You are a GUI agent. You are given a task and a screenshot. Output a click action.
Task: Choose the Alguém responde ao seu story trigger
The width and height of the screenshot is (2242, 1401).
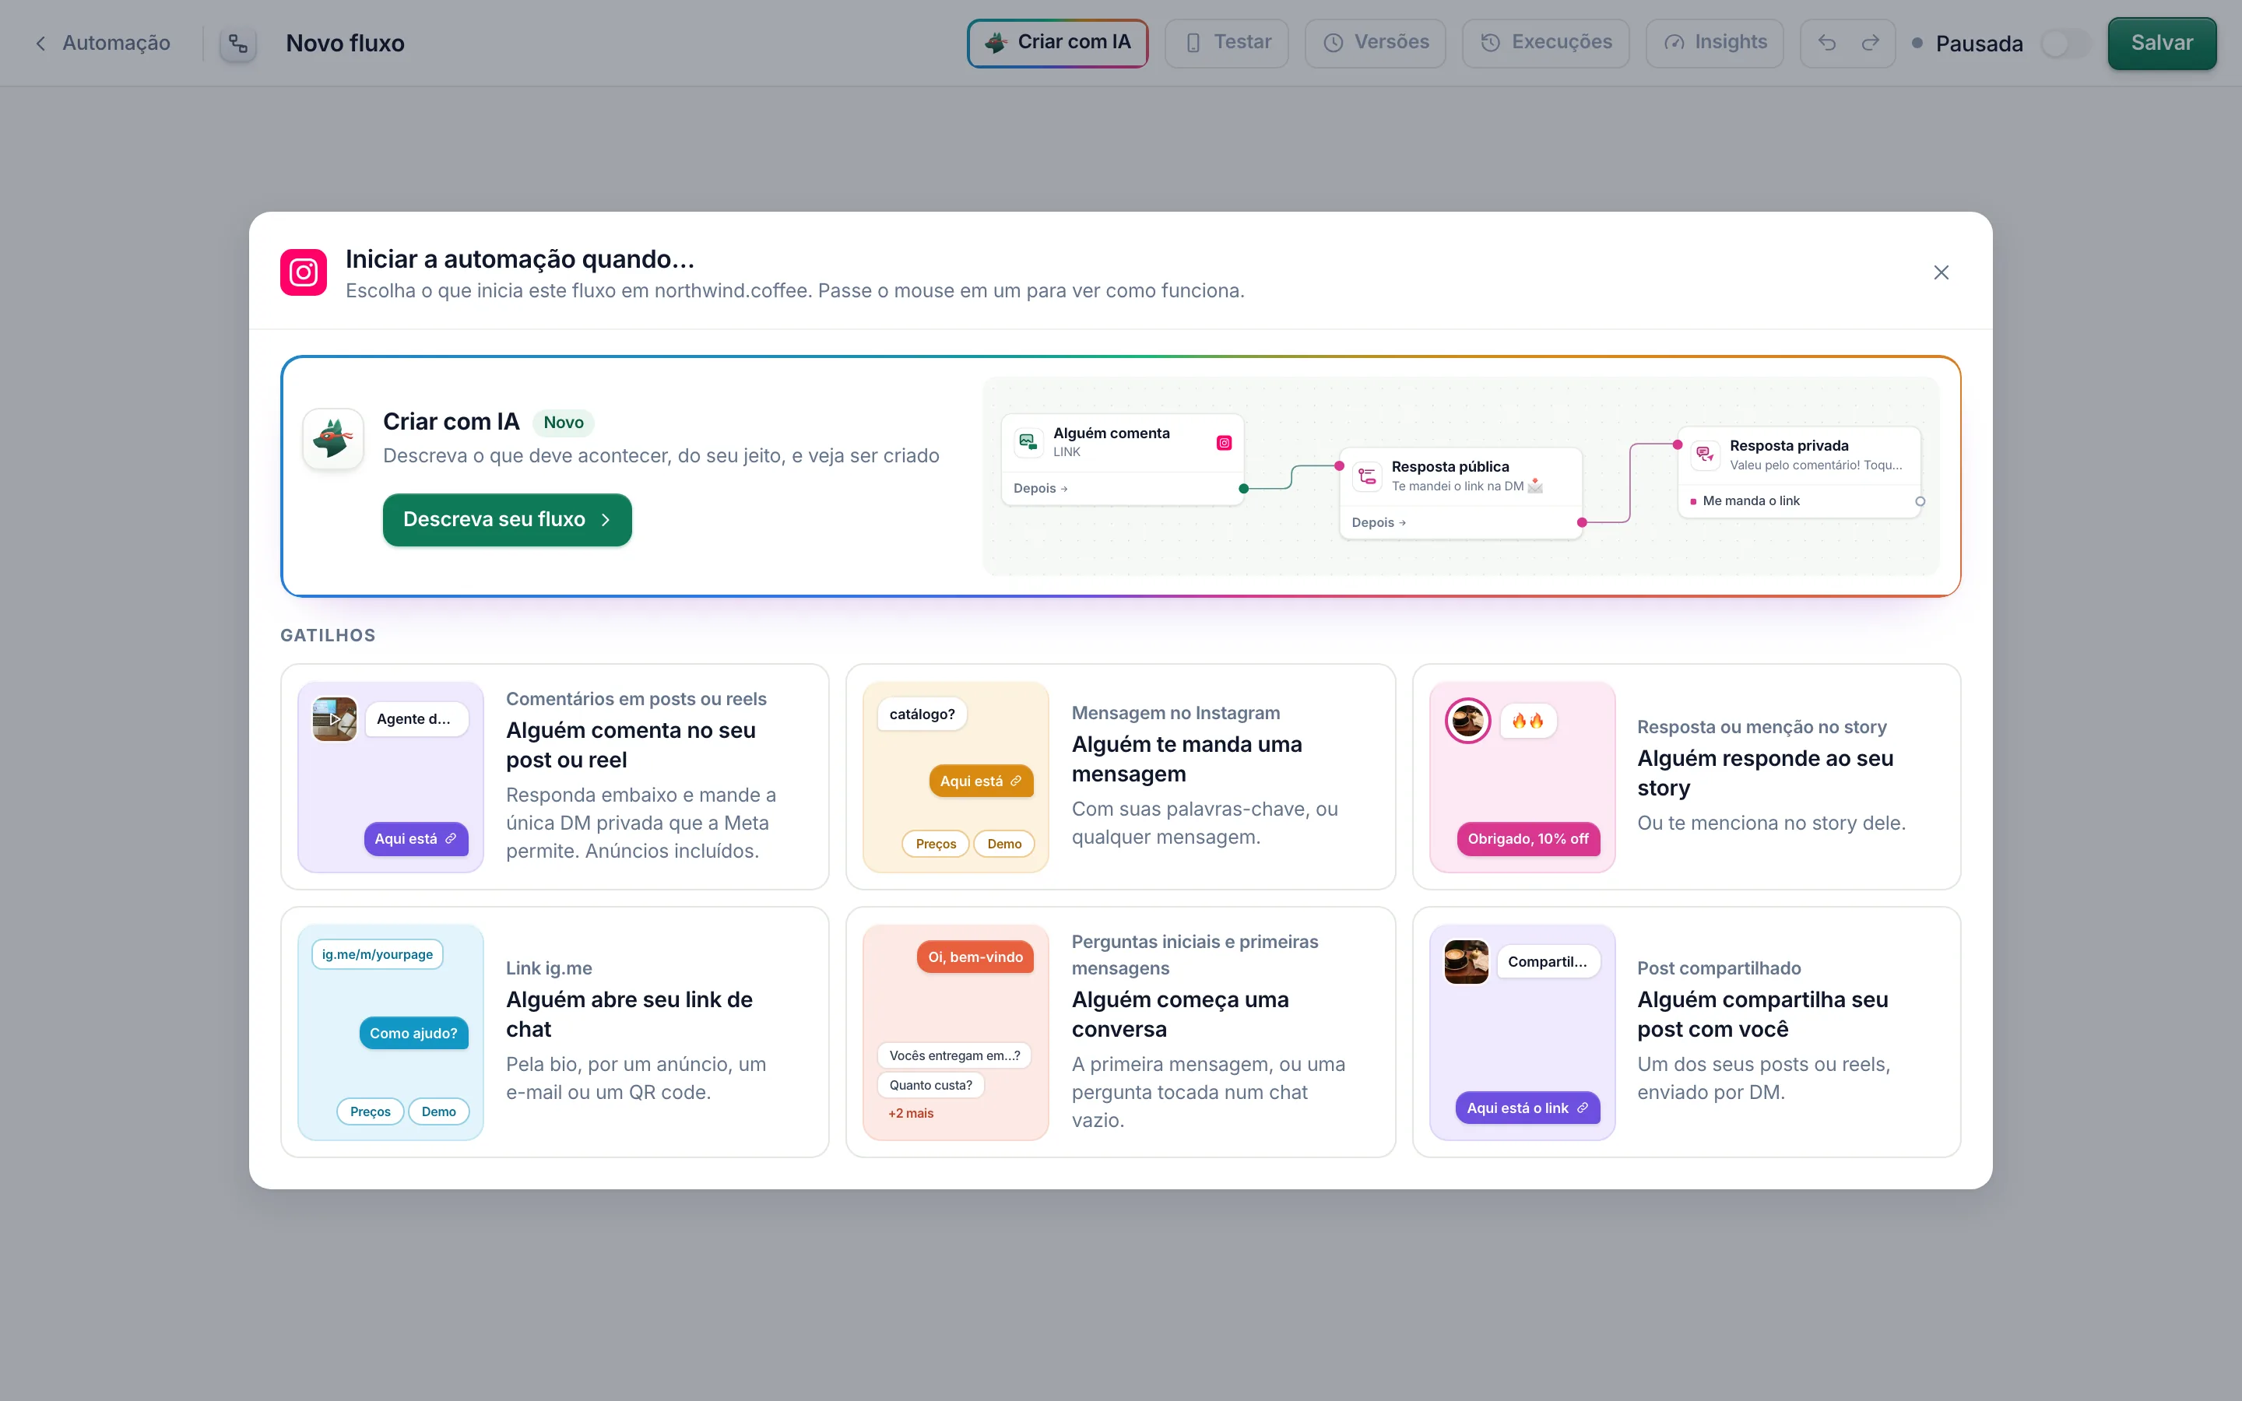point(1686,777)
